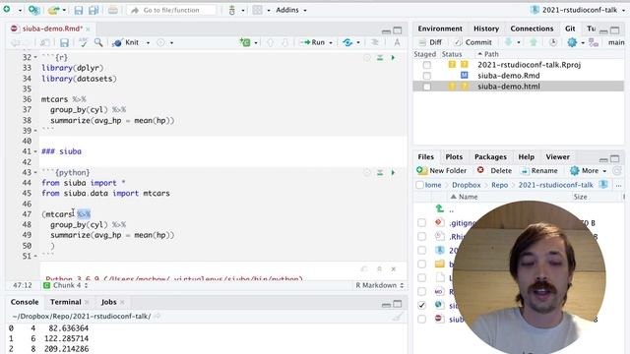
Task: Open the Git More gear menu
Action: (x=575, y=42)
